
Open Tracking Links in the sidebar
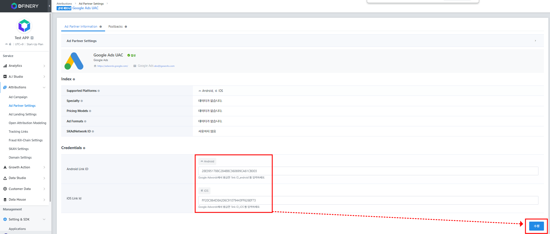click(18, 132)
